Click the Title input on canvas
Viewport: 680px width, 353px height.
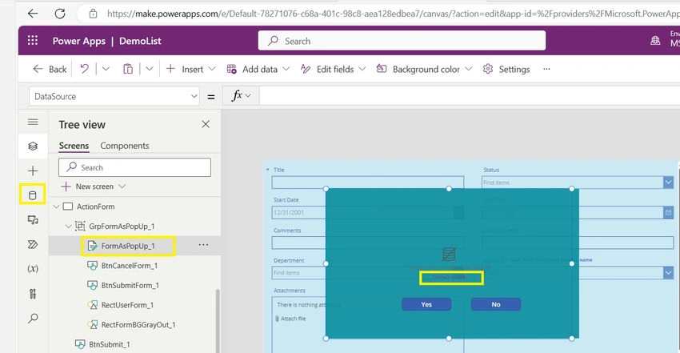pos(368,183)
